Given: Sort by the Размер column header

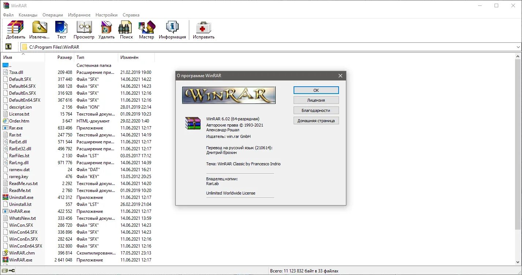Looking at the screenshot, I should click(x=60, y=57).
